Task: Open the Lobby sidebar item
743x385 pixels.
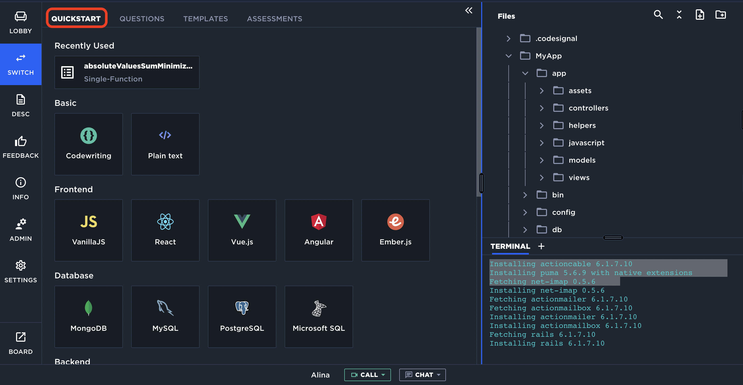Action: [x=20, y=23]
